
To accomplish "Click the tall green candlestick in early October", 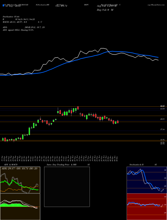I will [x=29, y=131].
